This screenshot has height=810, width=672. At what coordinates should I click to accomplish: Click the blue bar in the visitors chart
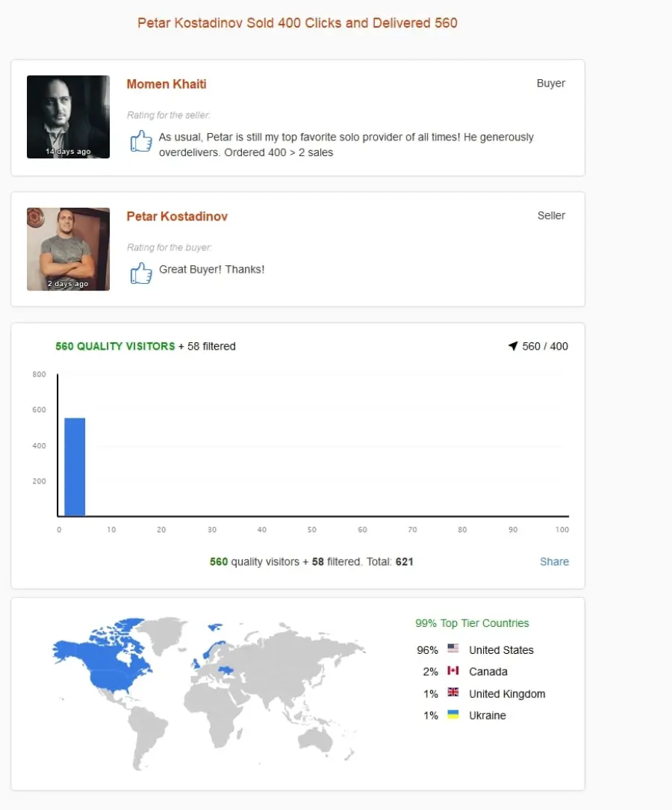coord(75,467)
